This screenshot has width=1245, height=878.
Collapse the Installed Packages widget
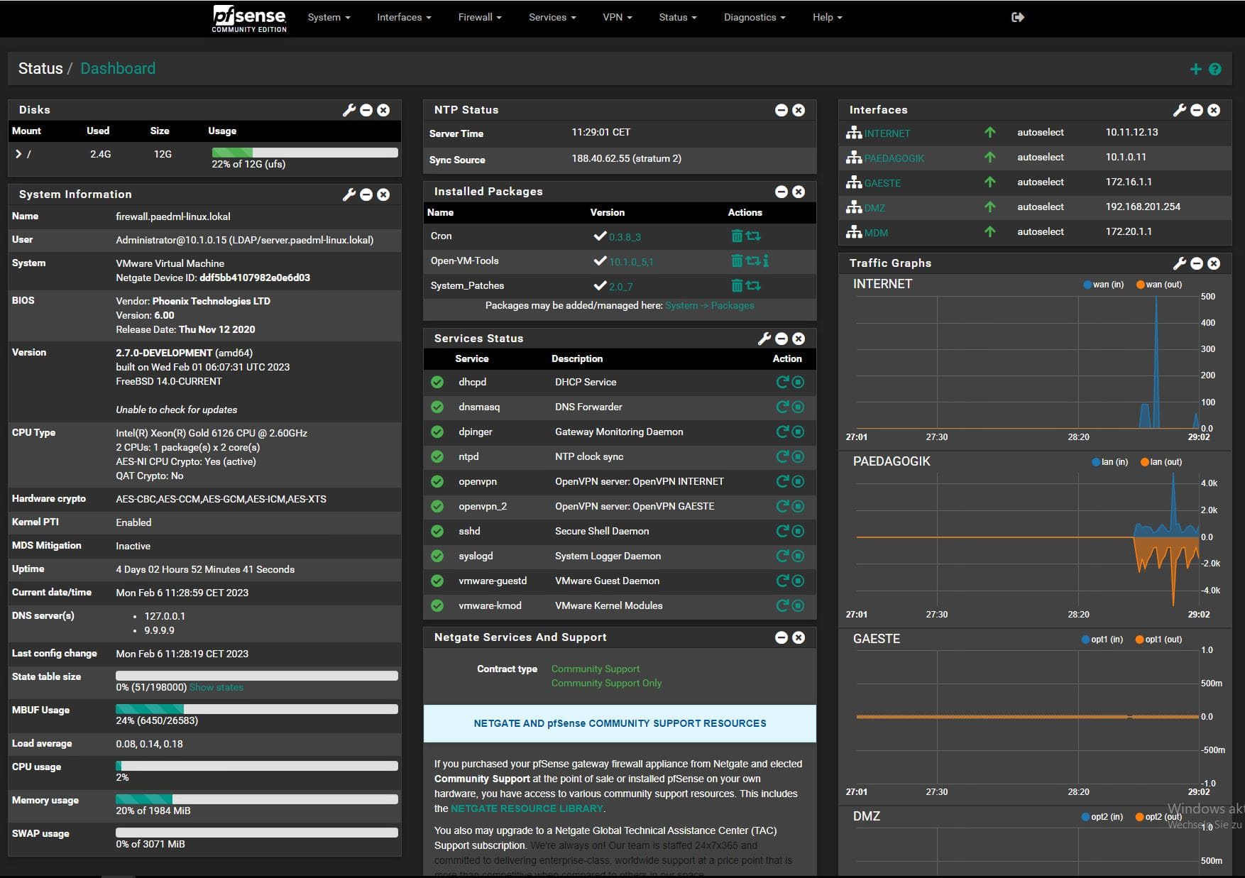tap(781, 191)
